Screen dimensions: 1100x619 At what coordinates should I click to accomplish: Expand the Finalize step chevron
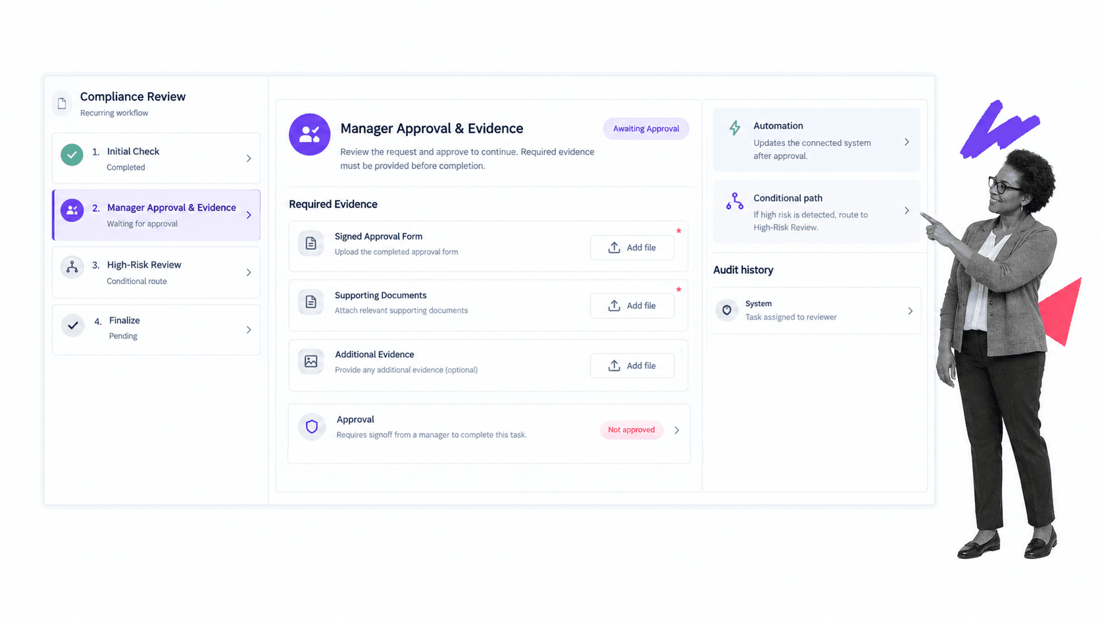tap(249, 330)
